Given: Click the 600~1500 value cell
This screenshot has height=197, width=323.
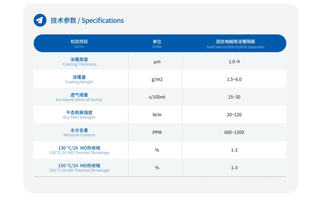Looking at the screenshot, I should coord(234,133).
